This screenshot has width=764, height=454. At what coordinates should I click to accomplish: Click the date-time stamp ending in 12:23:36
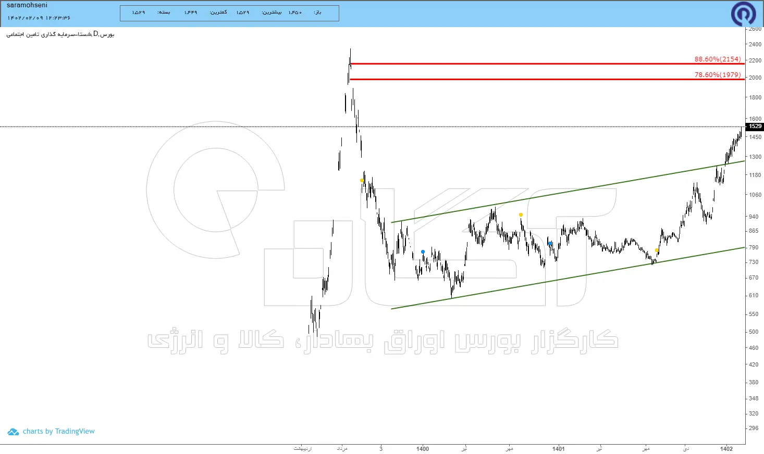pyautogui.click(x=39, y=18)
